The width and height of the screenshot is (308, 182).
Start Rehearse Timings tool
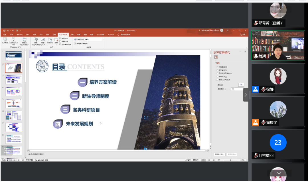(x=50, y=41)
